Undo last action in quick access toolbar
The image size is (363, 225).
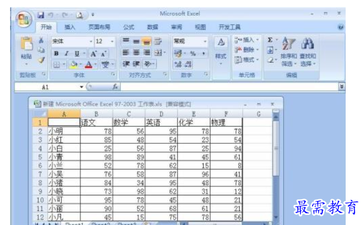[51, 15]
